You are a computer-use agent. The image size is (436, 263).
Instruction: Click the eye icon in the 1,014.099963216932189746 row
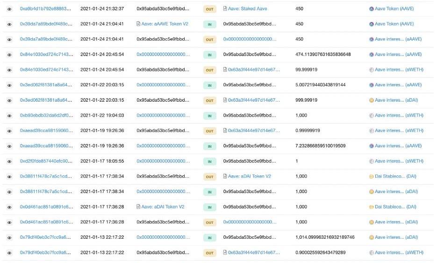click(9, 238)
